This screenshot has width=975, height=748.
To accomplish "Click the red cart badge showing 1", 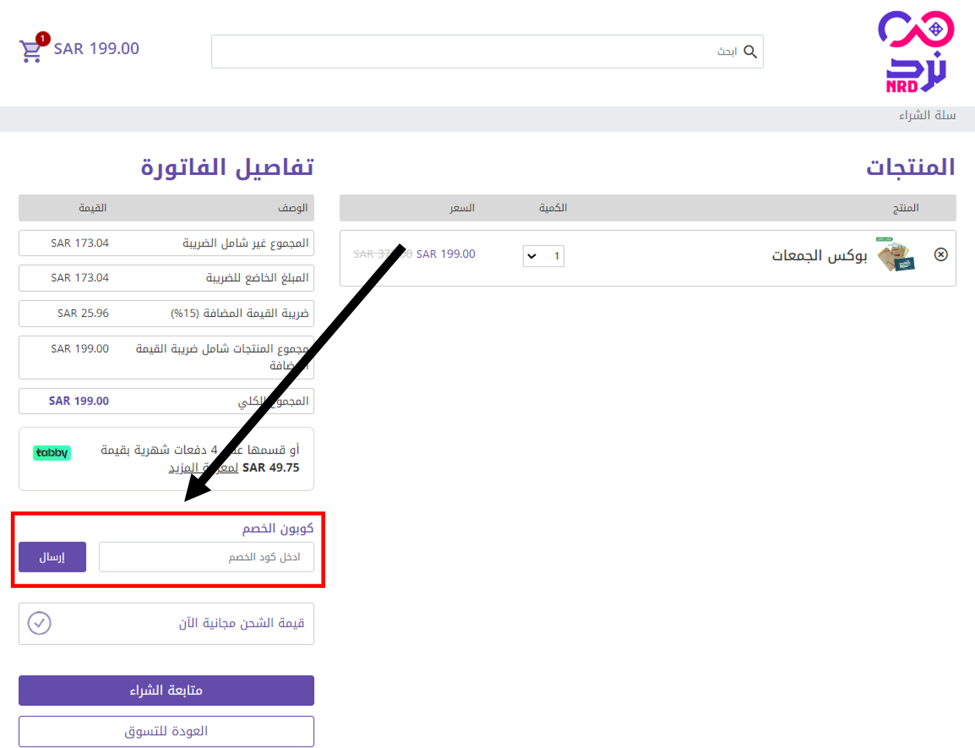I will tap(42, 39).
